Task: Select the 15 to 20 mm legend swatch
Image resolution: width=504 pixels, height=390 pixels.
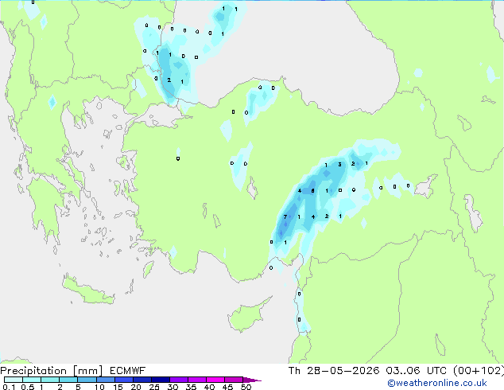Action: click(x=123, y=380)
